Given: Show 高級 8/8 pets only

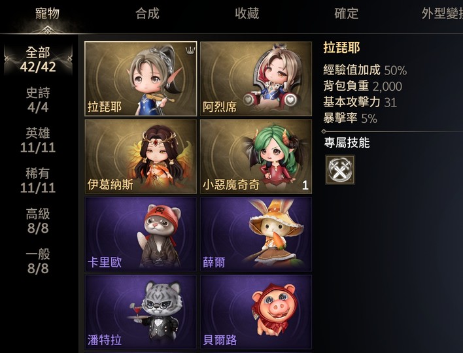Looking at the screenshot, I should pos(38,221).
